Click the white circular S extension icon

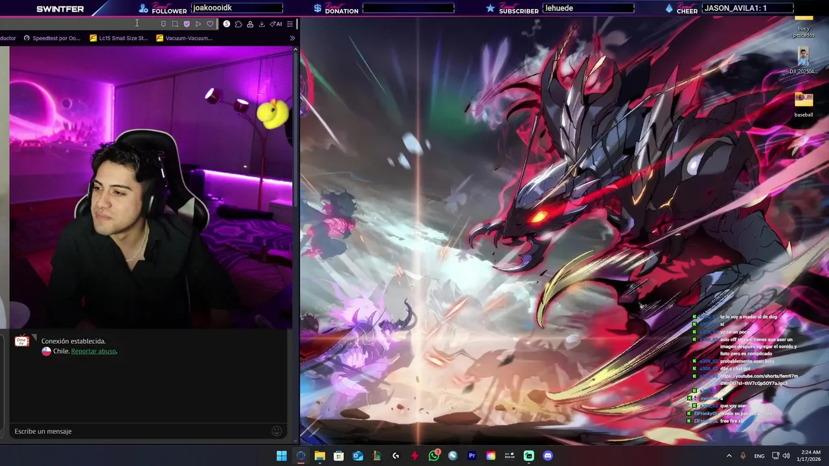[227, 24]
